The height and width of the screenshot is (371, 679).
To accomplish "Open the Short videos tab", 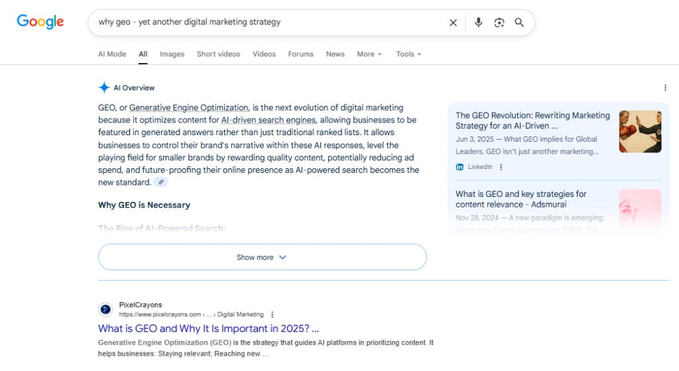I will pos(218,54).
